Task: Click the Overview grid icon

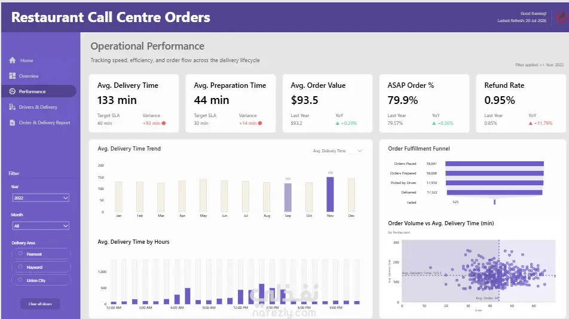Action: pos(13,76)
